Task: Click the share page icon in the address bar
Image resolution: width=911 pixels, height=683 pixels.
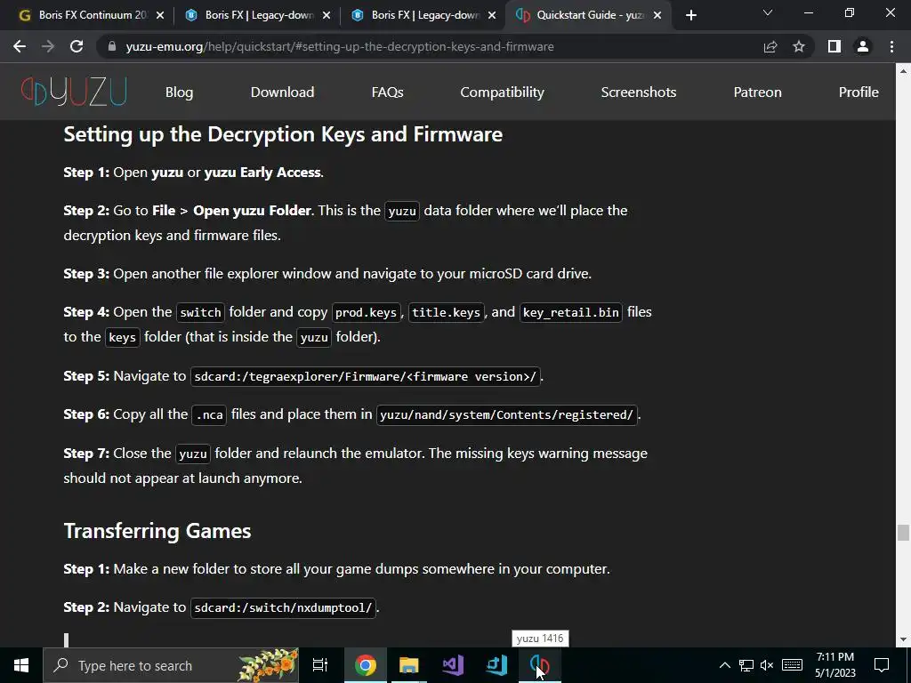Action: pyautogui.click(x=770, y=46)
